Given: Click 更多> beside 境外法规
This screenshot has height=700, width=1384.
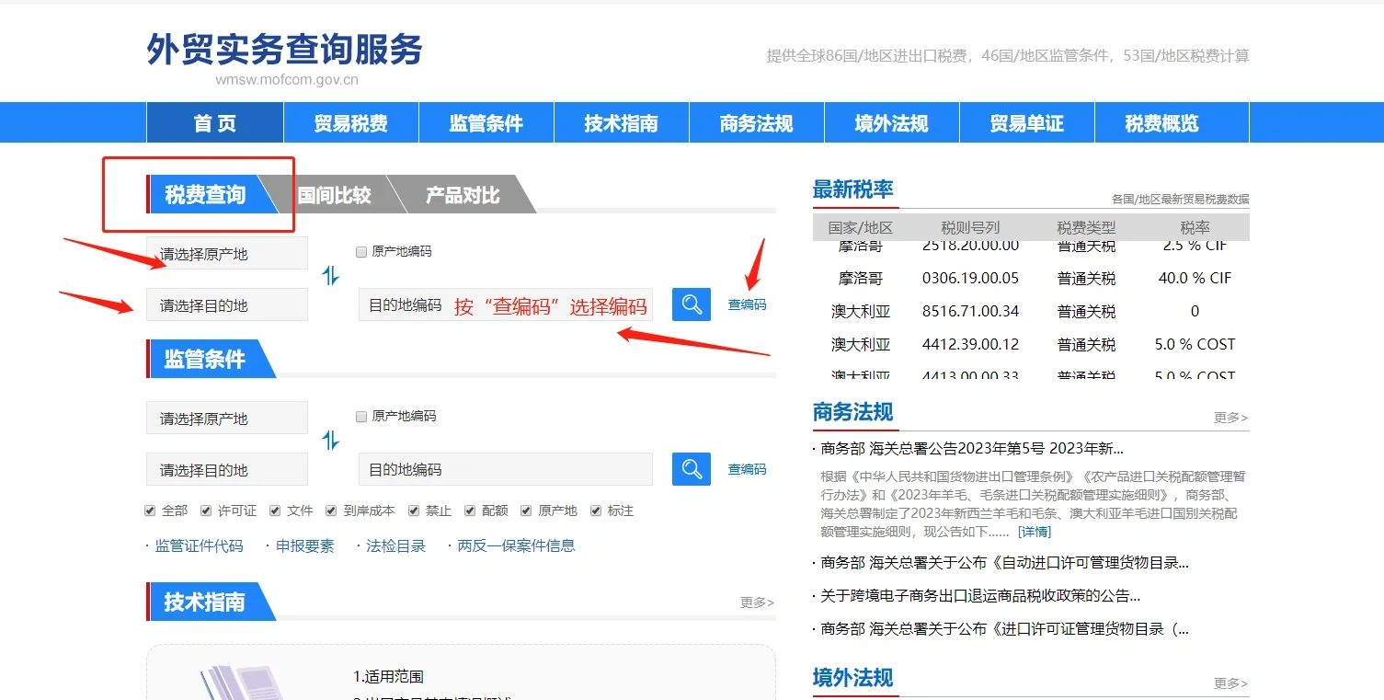Looking at the screenshot, I should 1230,683.
